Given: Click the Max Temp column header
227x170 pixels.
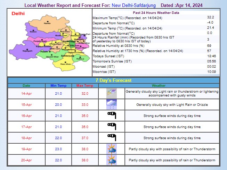Looking at the screenshot, I should tap(85, 85).
